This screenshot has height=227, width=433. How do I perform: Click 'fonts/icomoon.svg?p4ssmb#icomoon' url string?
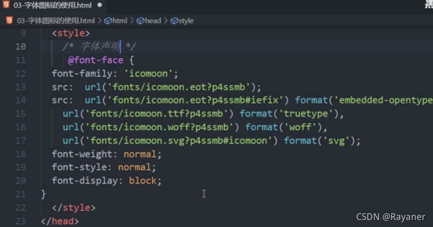point(179,141)
